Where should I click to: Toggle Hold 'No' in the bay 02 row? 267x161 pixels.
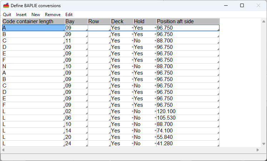[x=145, y=111]
